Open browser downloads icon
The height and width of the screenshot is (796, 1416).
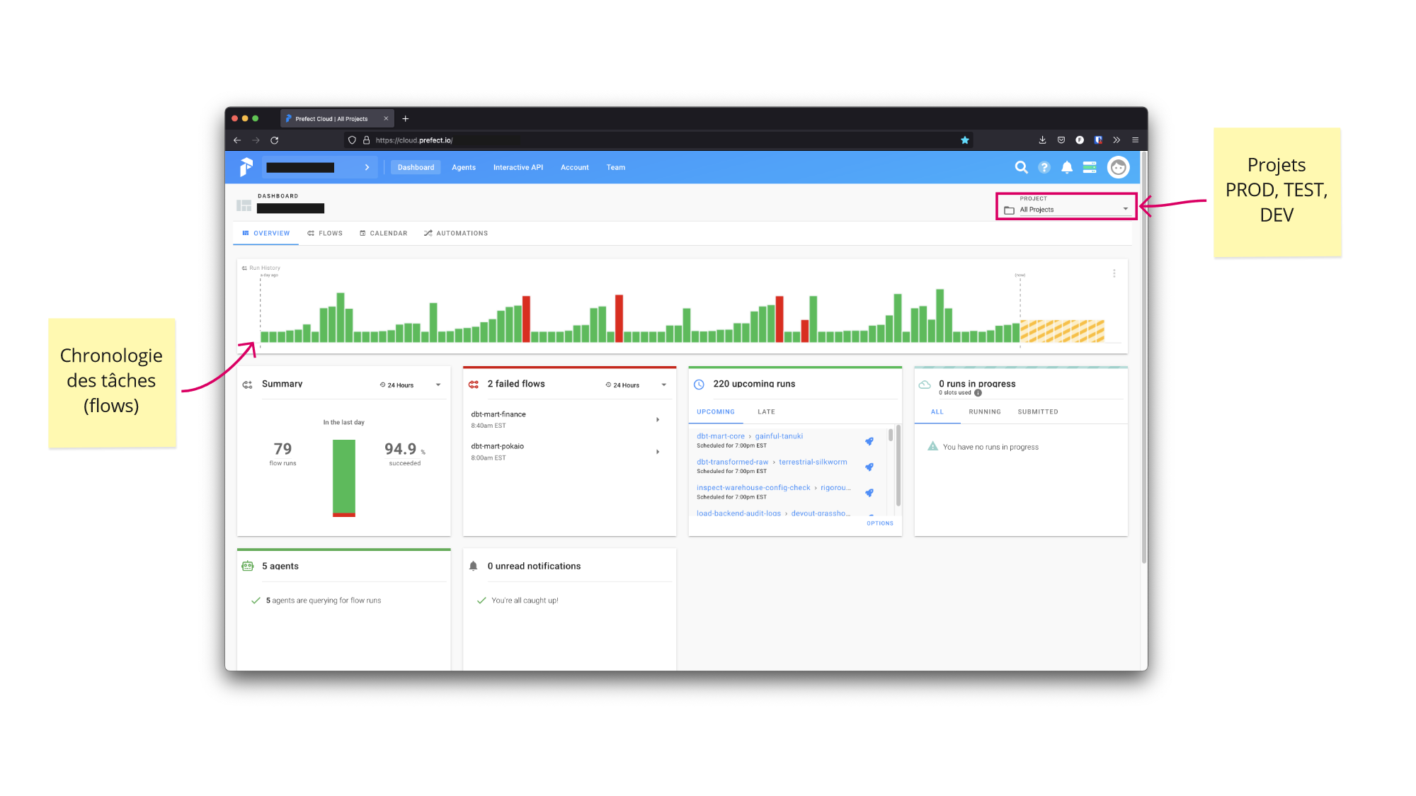1042,140
